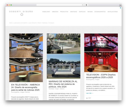The width and height of the screenshot is (127, 108).
Task: Open top America 24 studio thumbnail with camera
Action: tap(26, 45)
